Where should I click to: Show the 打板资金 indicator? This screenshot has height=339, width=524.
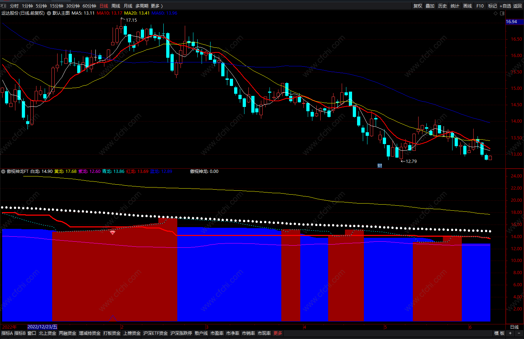[112, 333]
